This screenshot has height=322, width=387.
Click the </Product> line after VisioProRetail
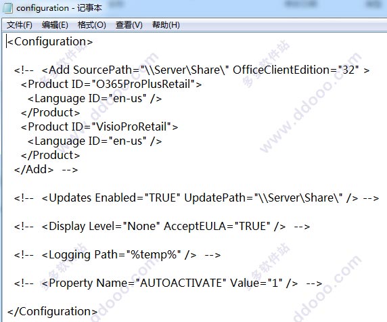pos(51,156)
